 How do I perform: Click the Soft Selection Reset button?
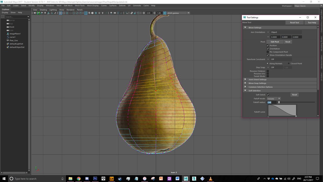294,95
